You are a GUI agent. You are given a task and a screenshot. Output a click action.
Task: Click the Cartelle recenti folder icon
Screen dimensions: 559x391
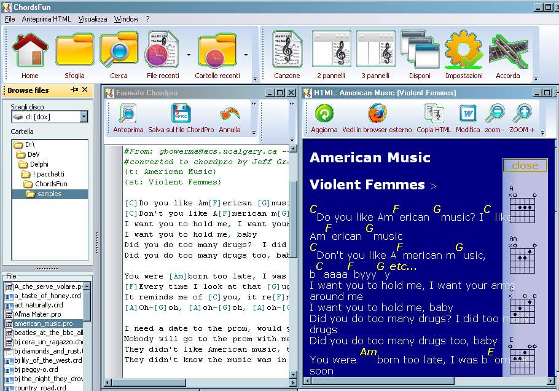(x=217, y=50)
